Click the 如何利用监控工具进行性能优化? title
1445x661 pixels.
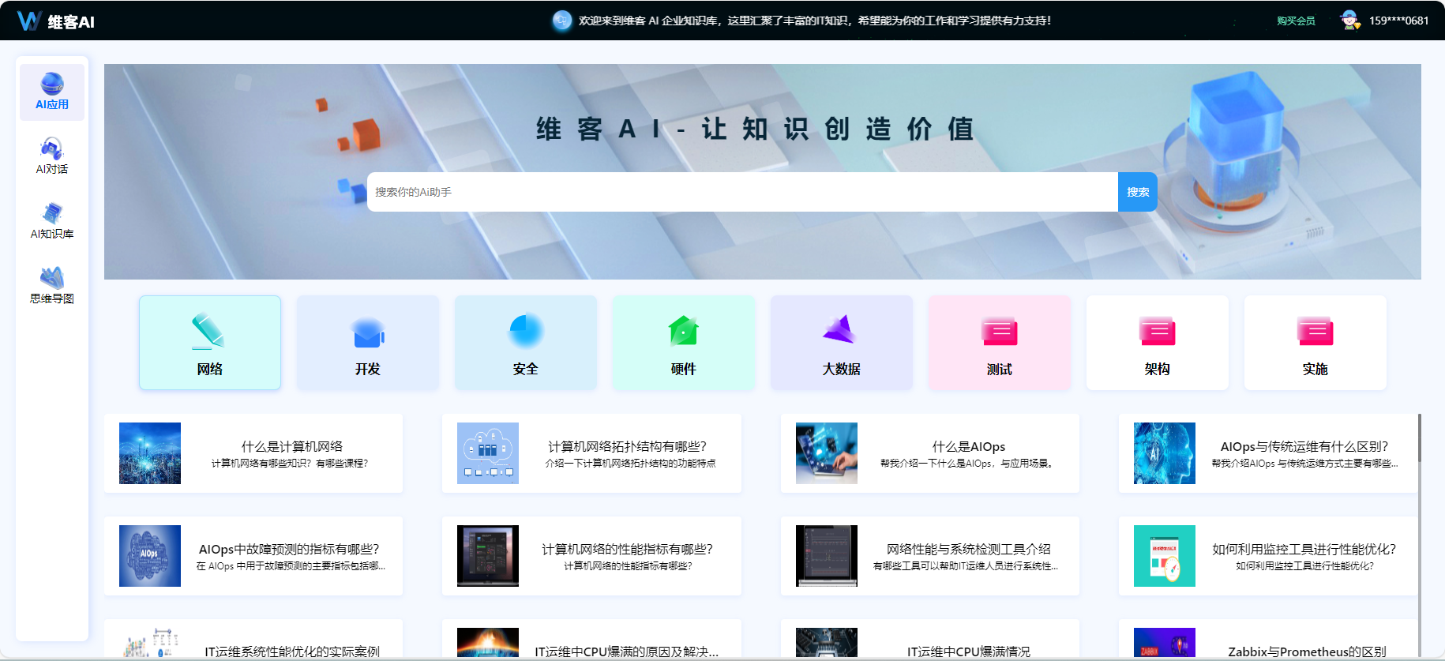tap(1304, 549)
